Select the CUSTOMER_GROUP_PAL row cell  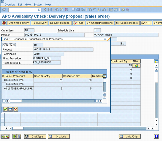tap(19, 88)
